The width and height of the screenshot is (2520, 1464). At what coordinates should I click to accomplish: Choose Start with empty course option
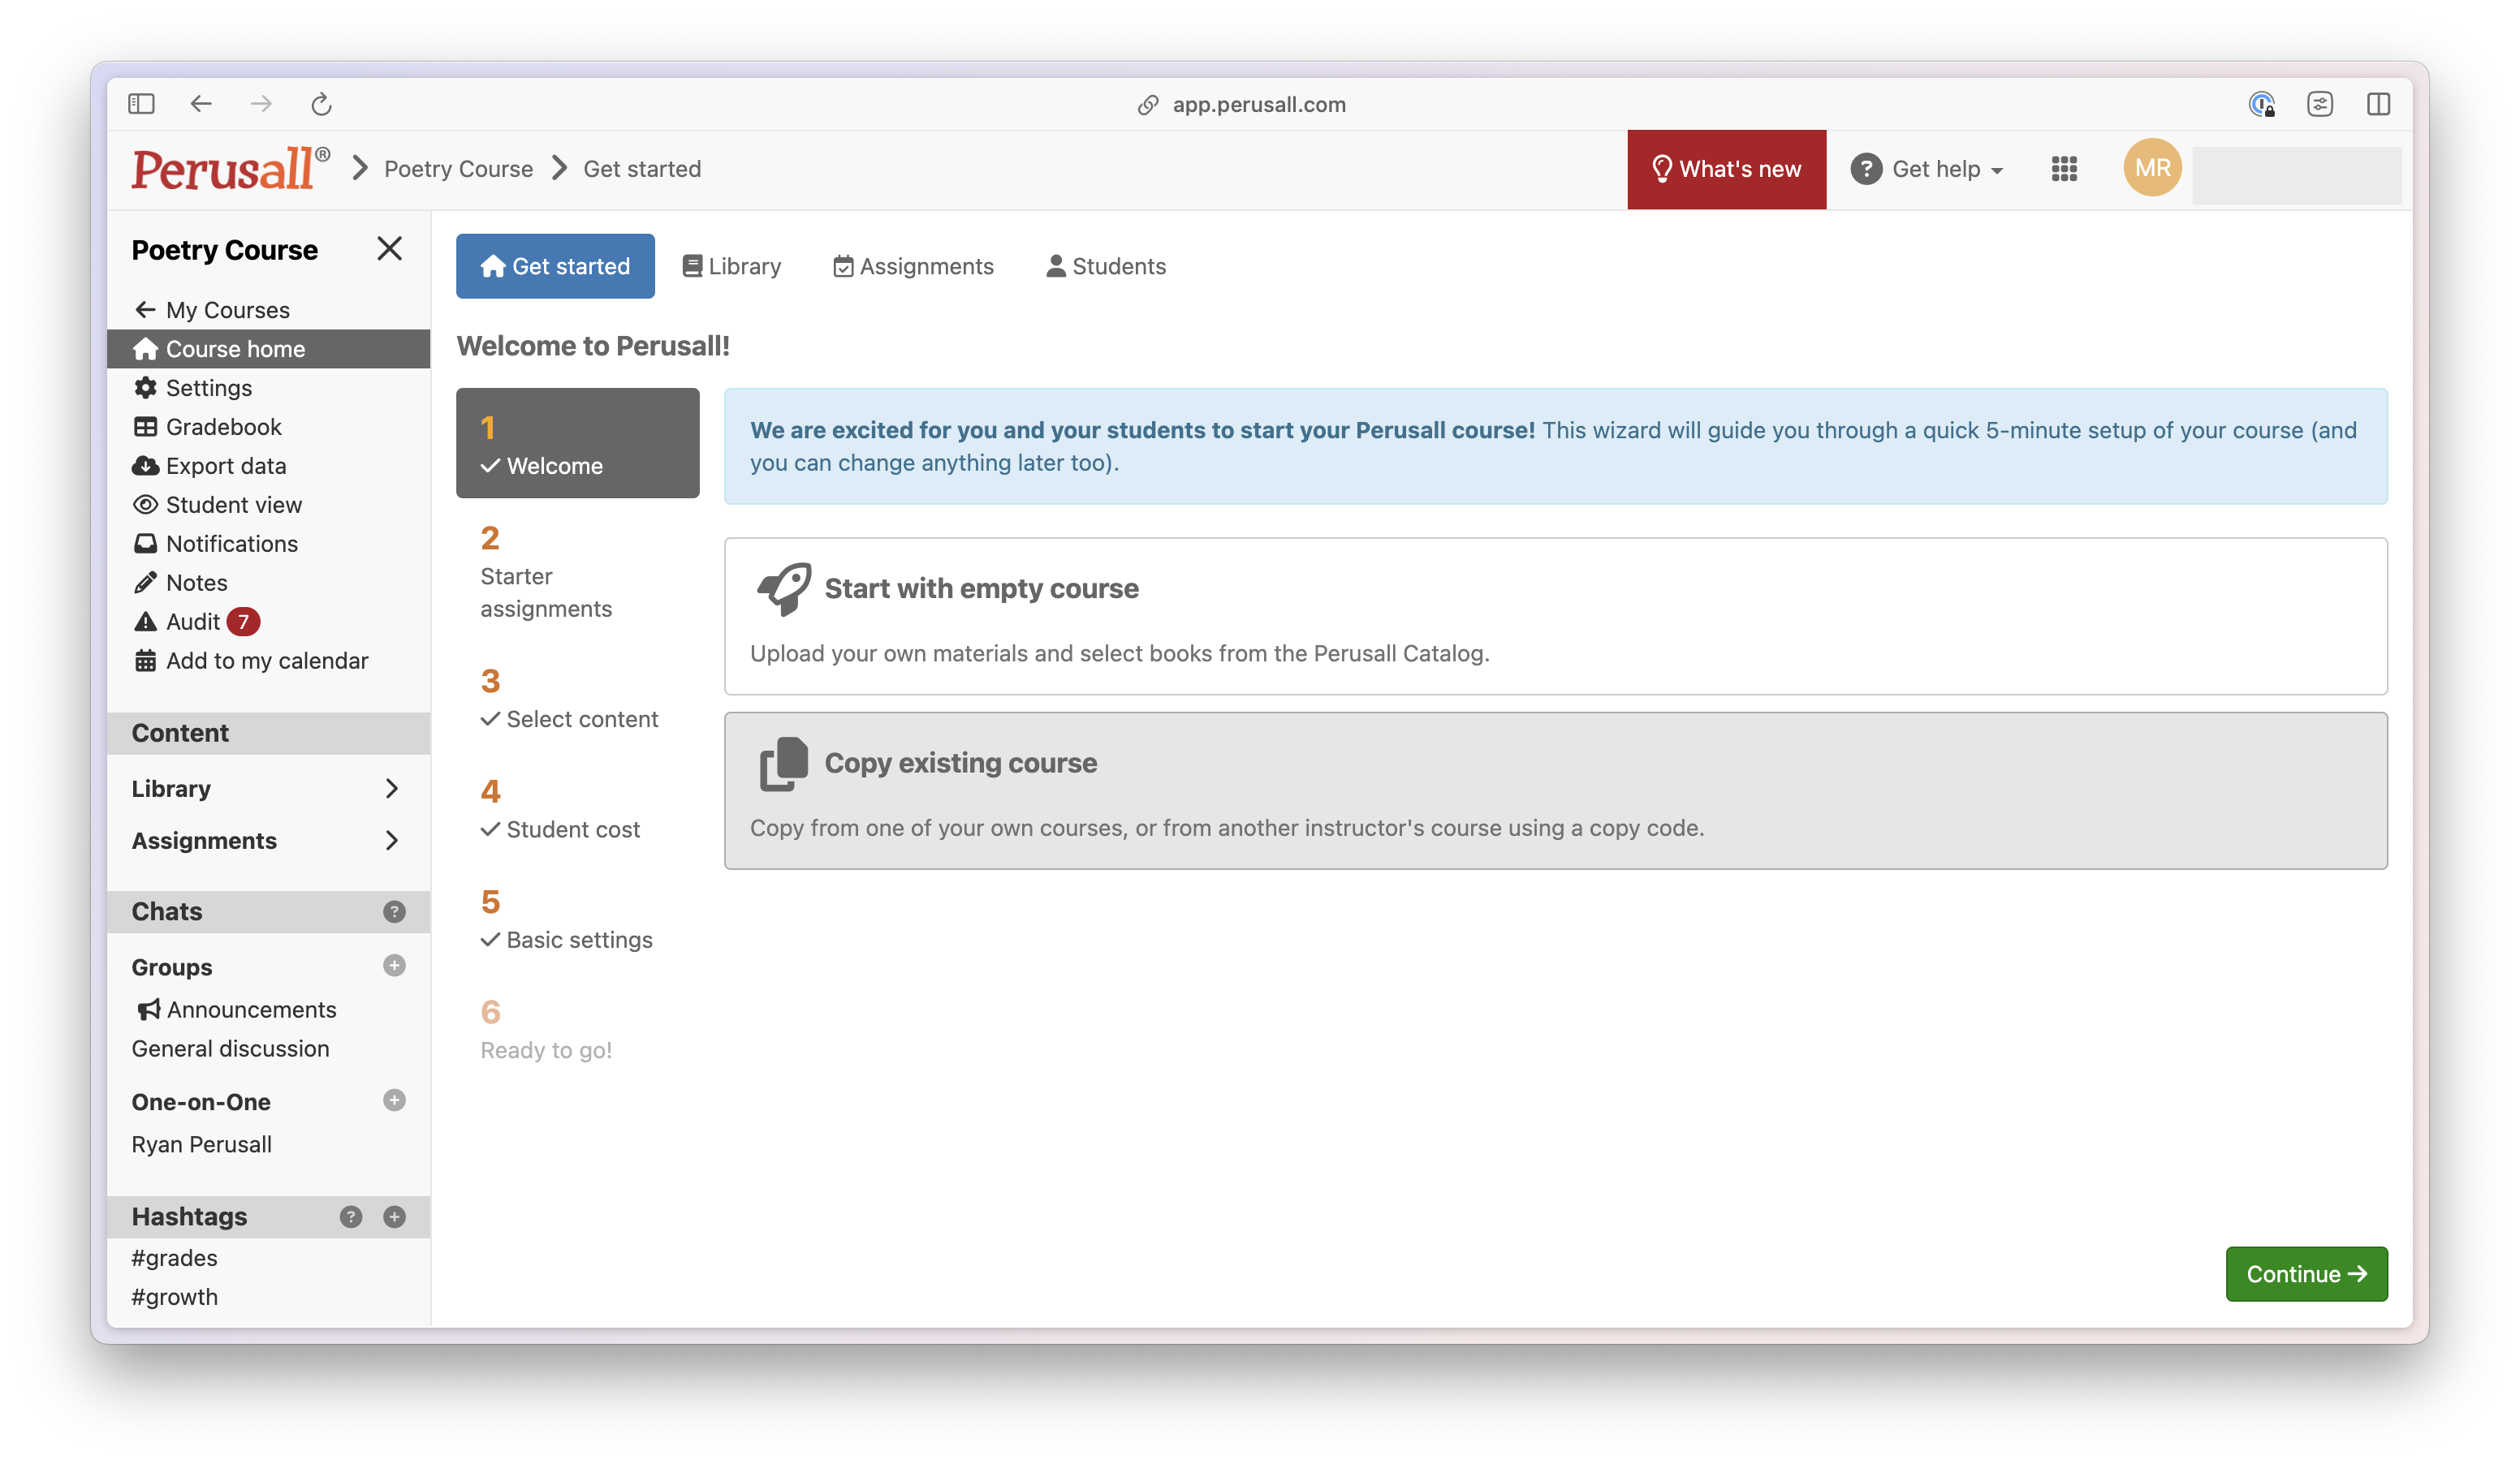click(1555, 616)
